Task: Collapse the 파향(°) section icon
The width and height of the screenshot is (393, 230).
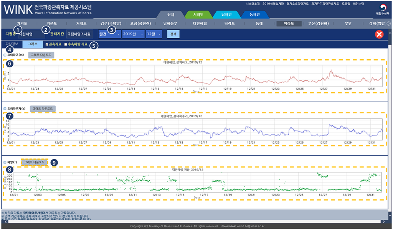Action: pos(5,163)
